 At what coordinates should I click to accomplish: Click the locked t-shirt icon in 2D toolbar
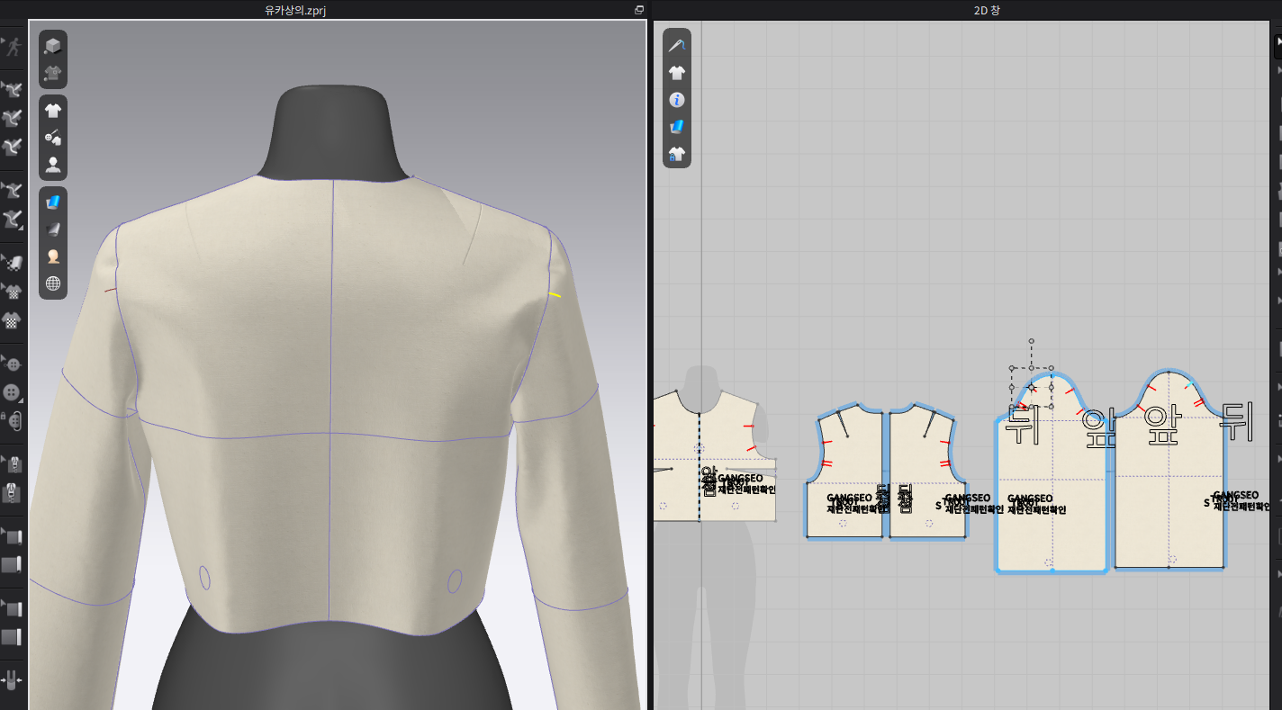[x=677, y=154]
